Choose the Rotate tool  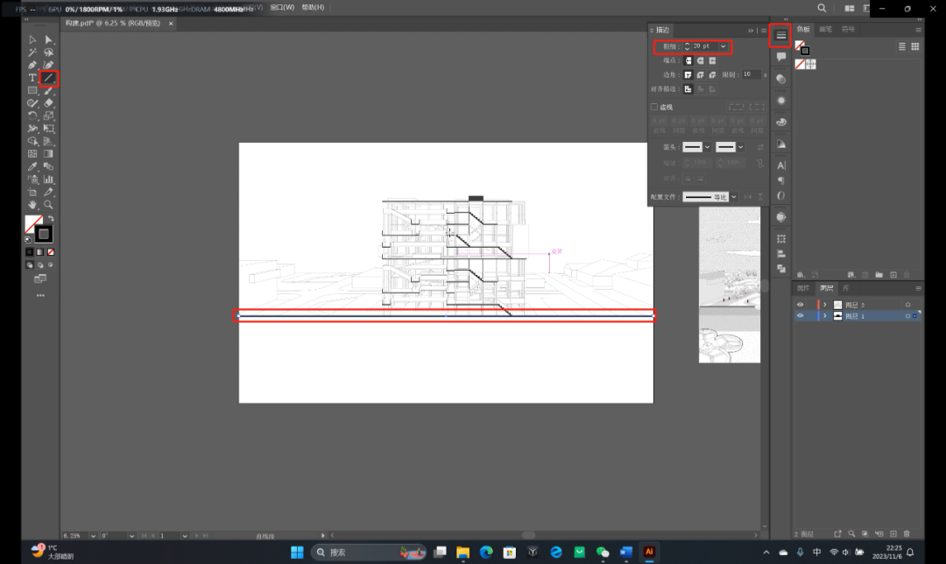[x=32, y=116]
